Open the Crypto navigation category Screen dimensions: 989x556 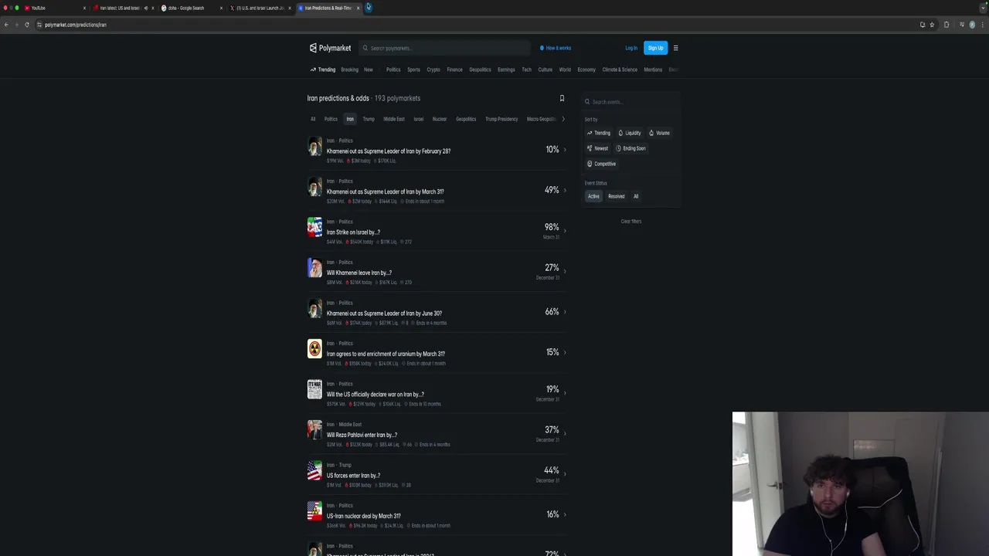[x=433, y=69]
